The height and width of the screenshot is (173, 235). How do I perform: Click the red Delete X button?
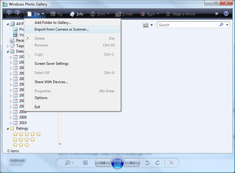(x=171, y=163)
